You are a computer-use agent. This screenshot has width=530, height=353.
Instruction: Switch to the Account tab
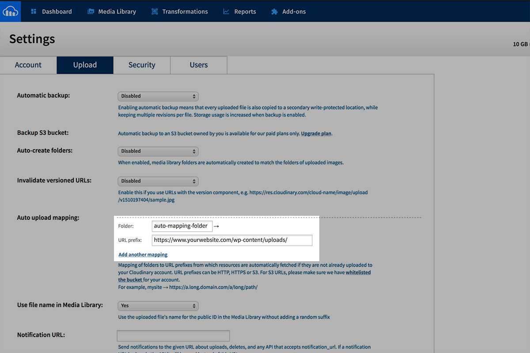pyautogui.click(x=28, y=65)
